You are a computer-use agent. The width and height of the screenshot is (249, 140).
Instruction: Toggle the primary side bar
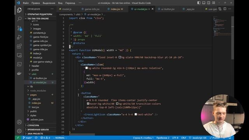pyautogui.click(x=199, y=3)
